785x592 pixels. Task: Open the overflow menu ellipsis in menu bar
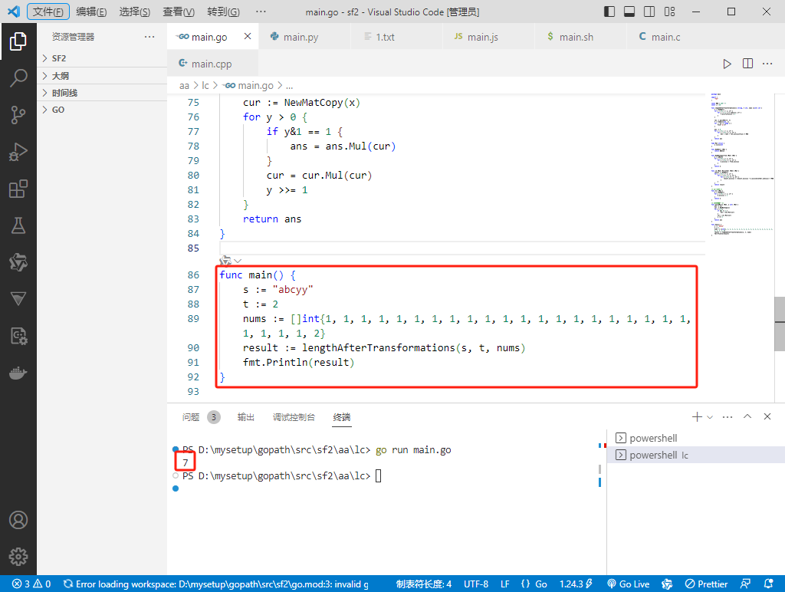[261, 12]
